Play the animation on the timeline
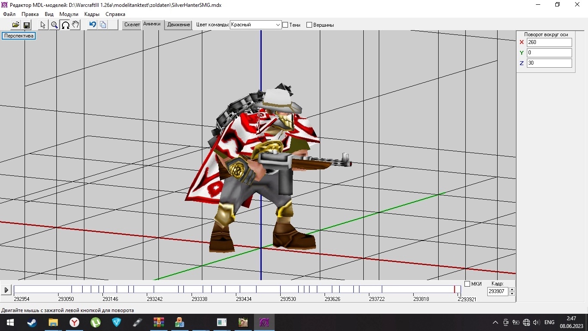 6,290
